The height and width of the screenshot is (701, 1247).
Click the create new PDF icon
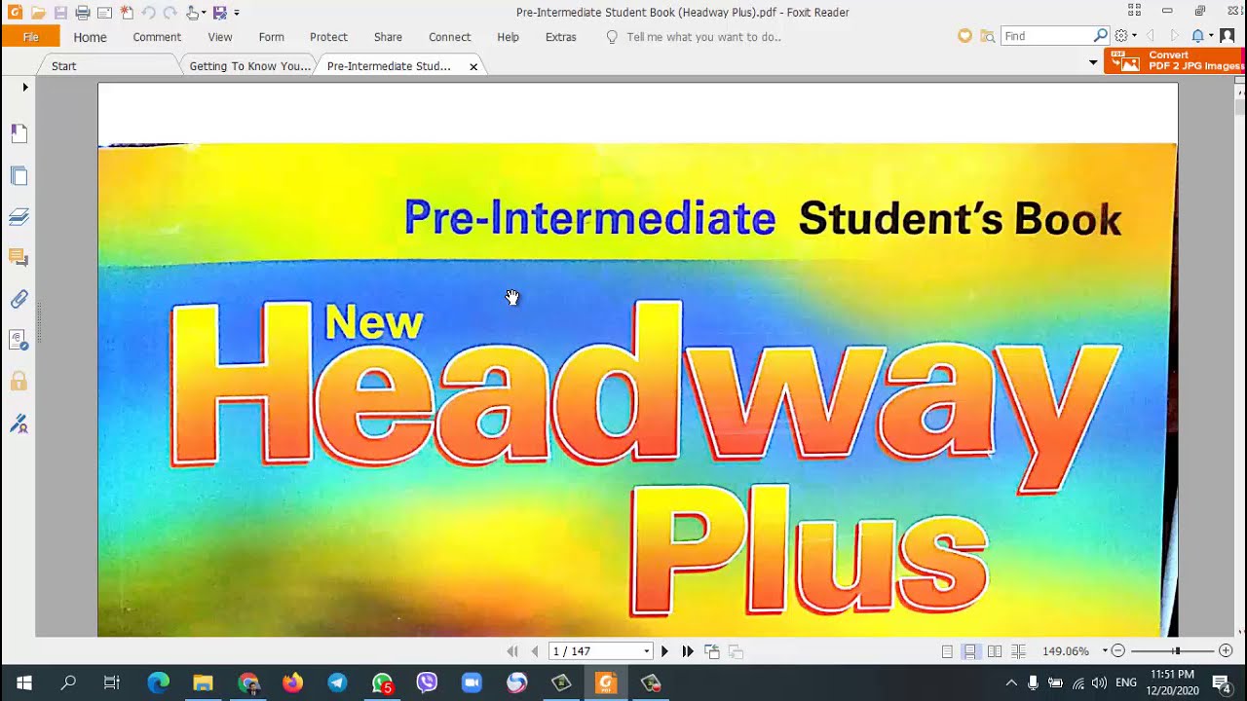tap(127, 13)
